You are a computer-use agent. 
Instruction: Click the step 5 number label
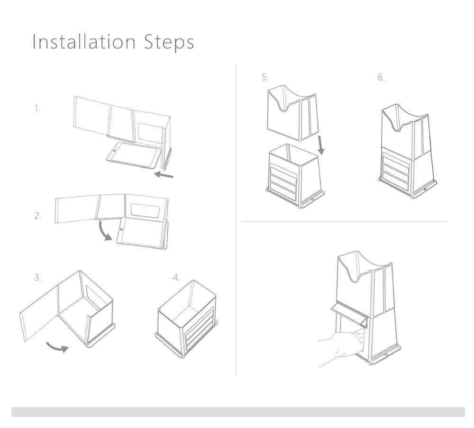[265, 77]
